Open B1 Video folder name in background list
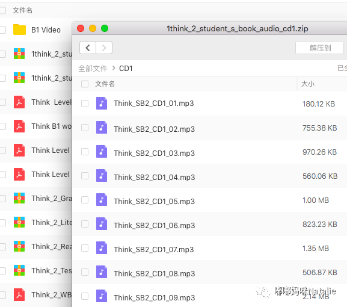This screenshot has width=347, height=307. [46, 29]
